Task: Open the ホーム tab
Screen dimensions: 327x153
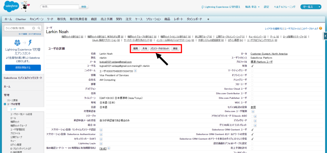Action: coord(8,19)
